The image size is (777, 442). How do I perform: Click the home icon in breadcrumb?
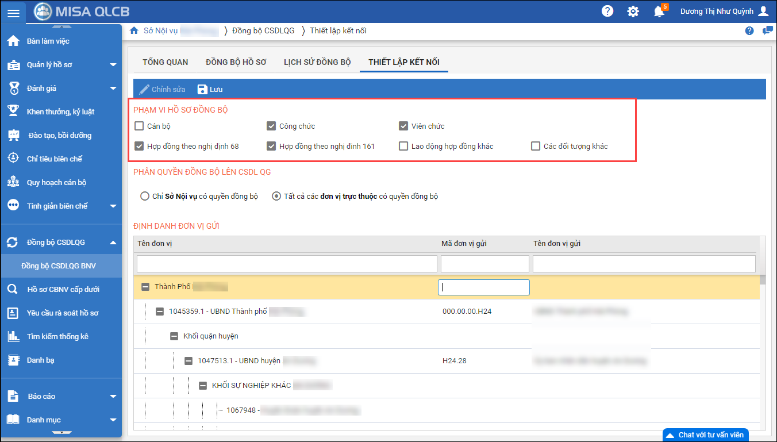134,30
